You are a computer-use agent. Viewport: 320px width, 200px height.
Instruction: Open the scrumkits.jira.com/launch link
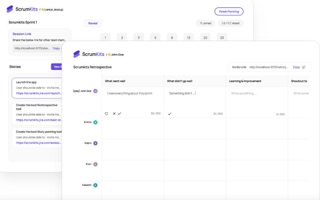(38, 93)
